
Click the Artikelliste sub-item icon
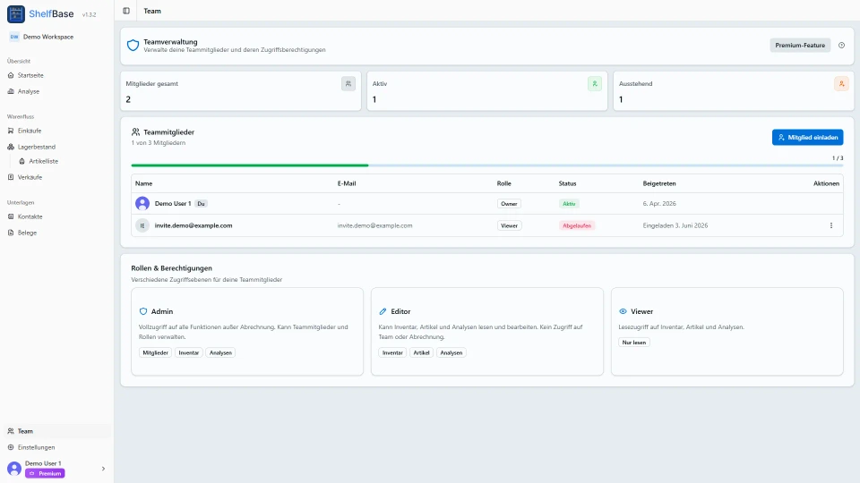[x=21, y=162]
